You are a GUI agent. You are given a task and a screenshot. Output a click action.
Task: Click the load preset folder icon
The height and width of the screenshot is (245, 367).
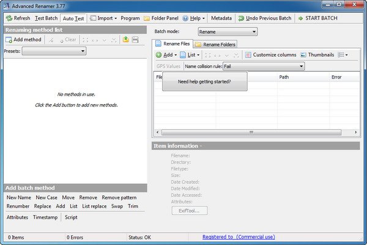point(126,39)
